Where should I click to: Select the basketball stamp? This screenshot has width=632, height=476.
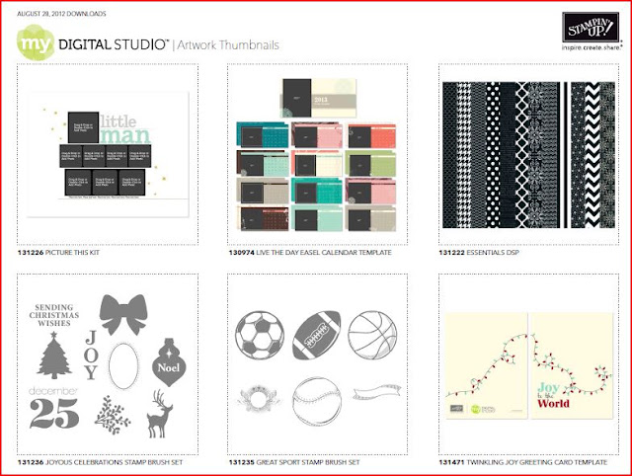coord(373,335)
